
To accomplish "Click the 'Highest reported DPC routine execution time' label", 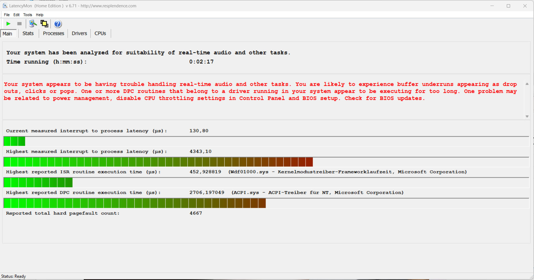I will tap(83, 192).
